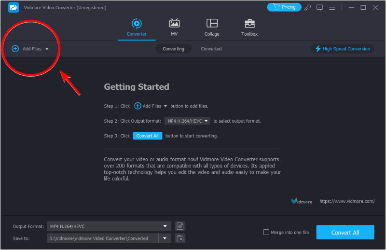Open the Collage module

tap(212, 27)
